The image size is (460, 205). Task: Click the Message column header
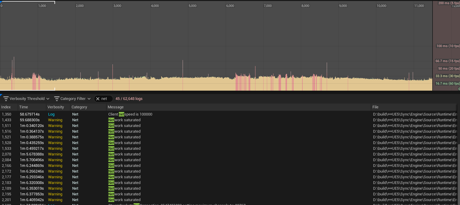point(116,107)
